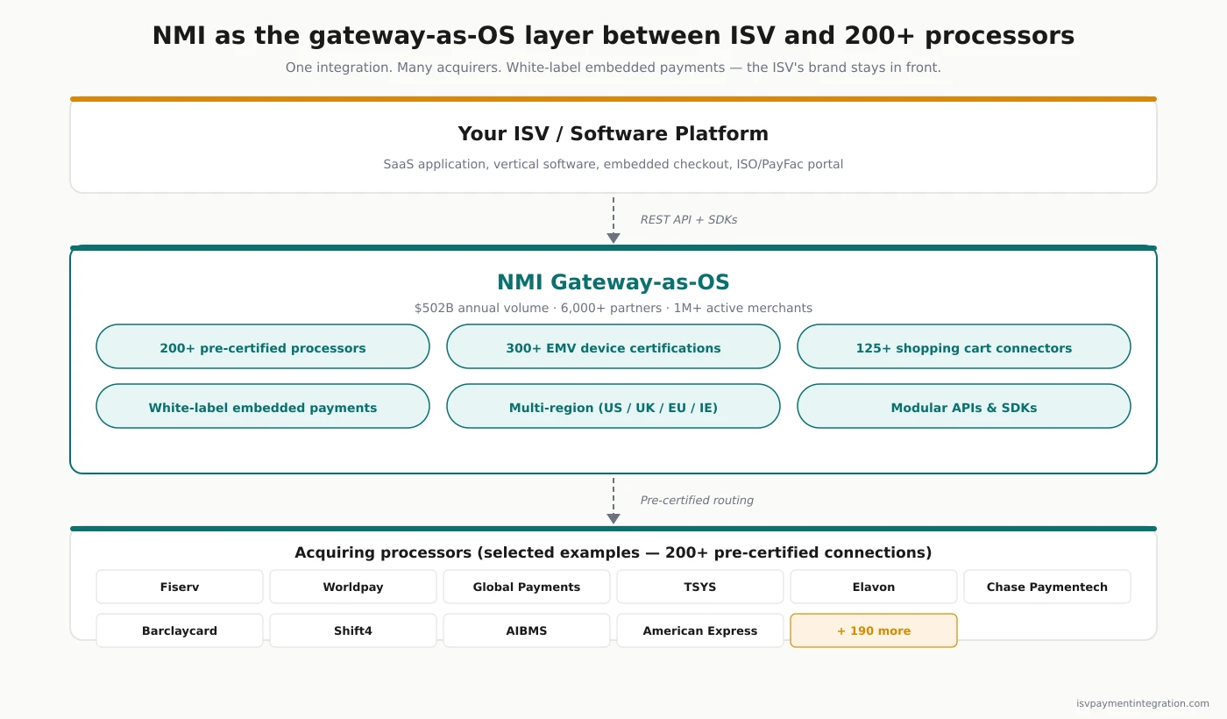1227x719 pixels.
Task: Click the AIBMS processor box
Action: (x=527, y=630)
